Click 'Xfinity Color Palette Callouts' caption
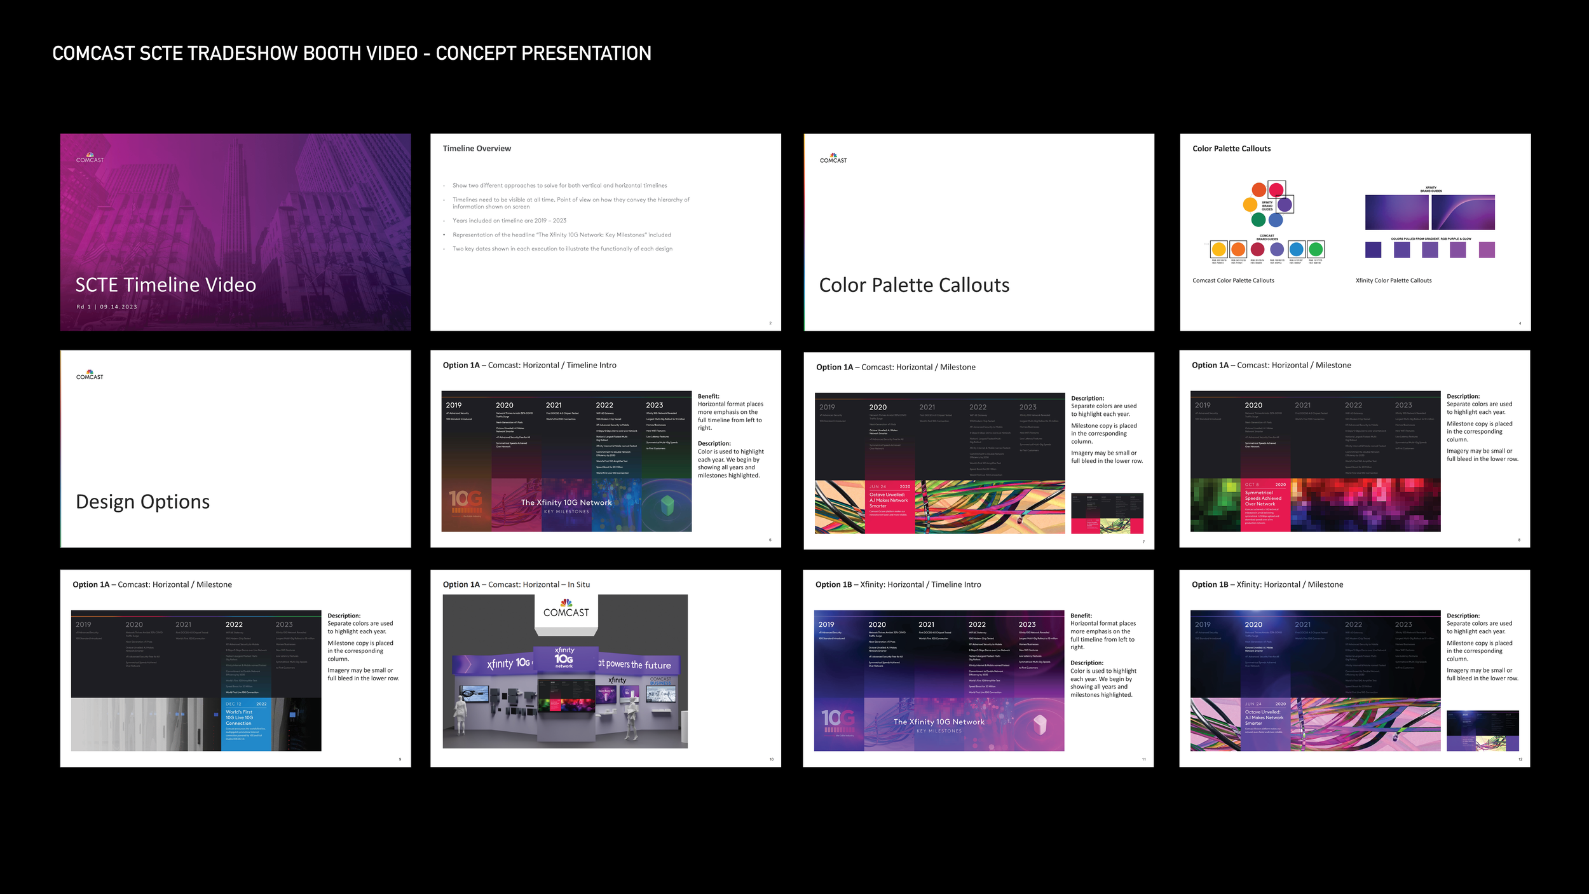 click(x=1393, y=280)
